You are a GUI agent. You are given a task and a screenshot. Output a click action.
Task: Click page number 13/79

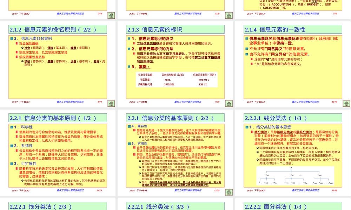tap(335, 190)
